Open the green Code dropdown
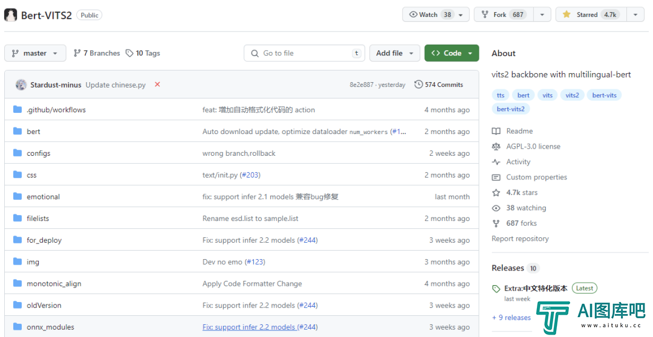 (452, 53)
